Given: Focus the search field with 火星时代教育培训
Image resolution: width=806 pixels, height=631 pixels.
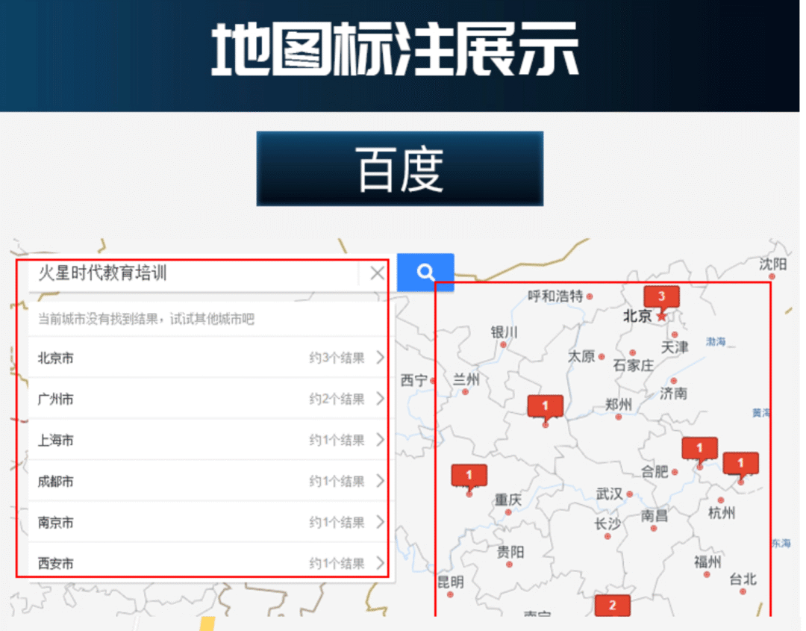Looking at the screenshot, I should [193, 273].
